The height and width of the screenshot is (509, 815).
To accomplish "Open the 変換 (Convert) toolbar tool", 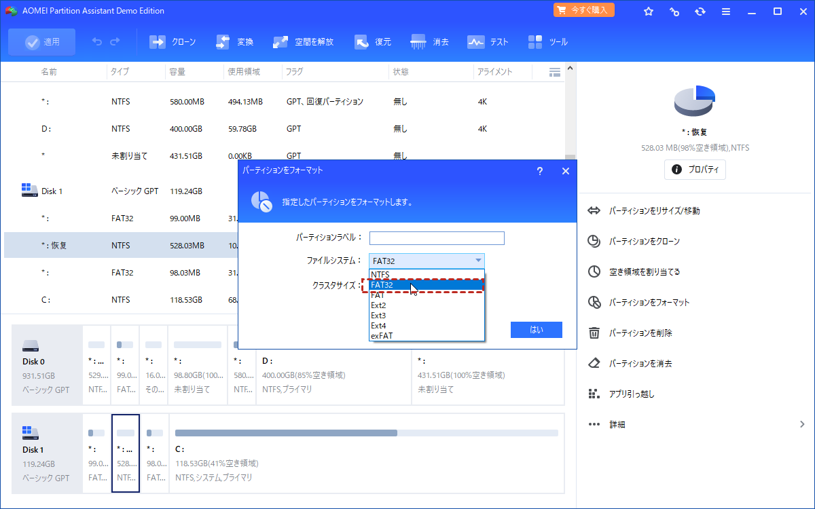I will (x=223, y=42).
